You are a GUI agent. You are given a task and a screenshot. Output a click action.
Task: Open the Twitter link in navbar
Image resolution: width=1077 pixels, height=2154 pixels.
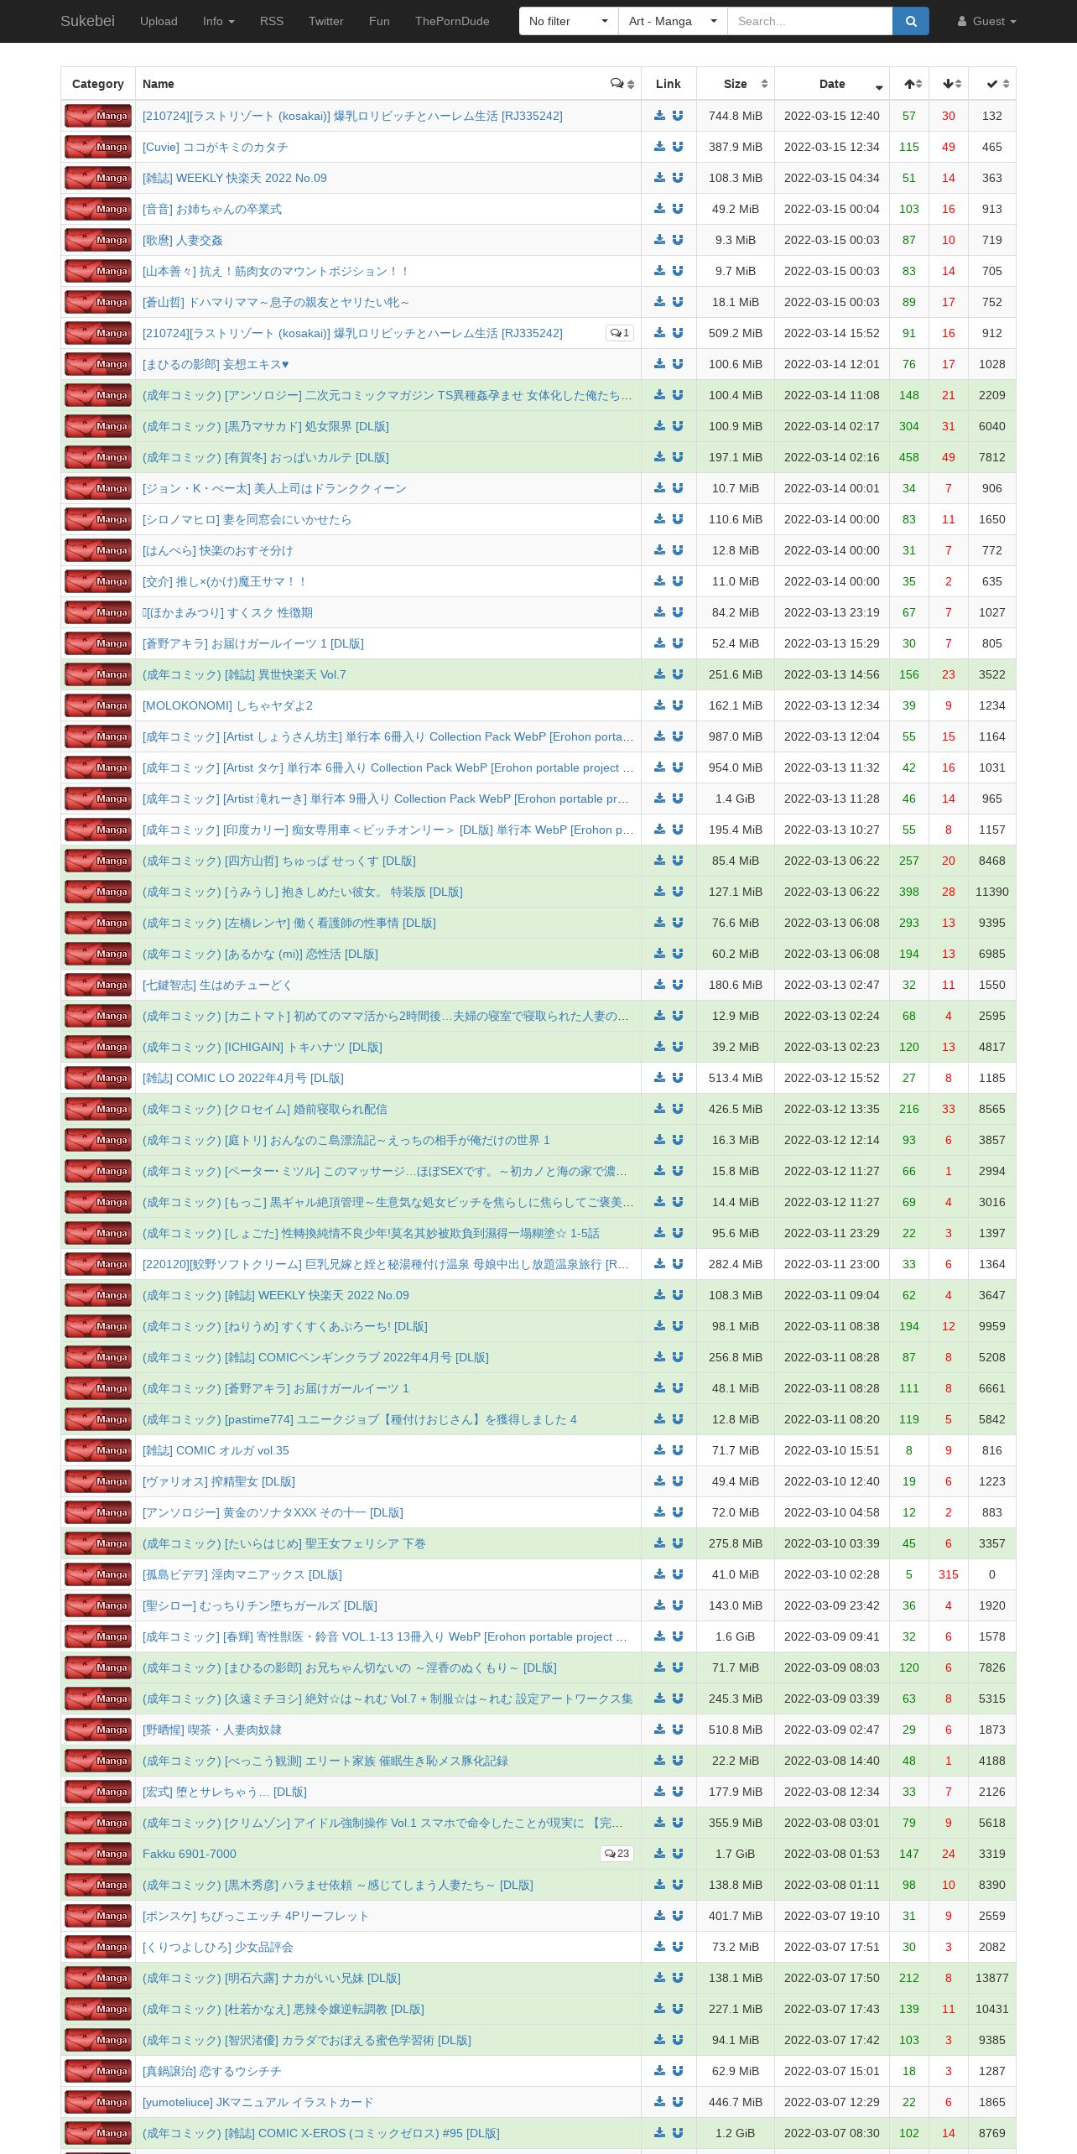[x=326, y=21]
